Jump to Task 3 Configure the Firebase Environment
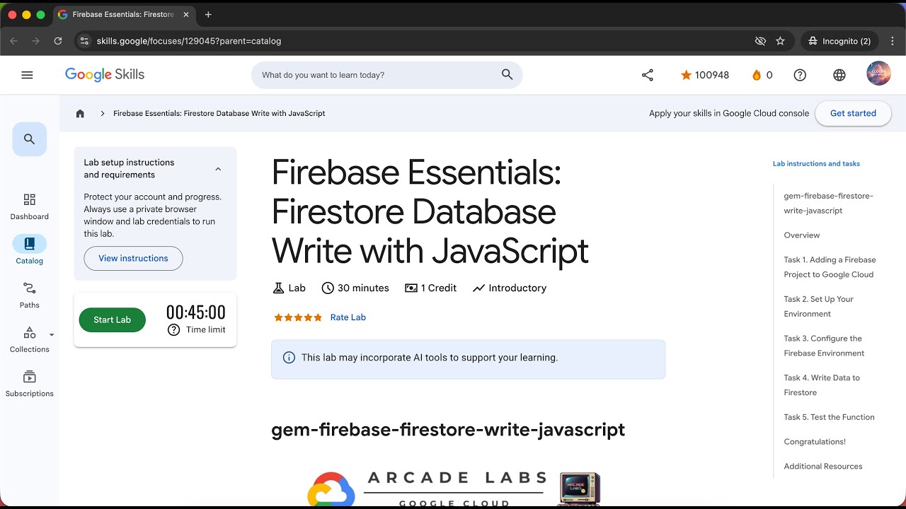 tap(824, 346)
